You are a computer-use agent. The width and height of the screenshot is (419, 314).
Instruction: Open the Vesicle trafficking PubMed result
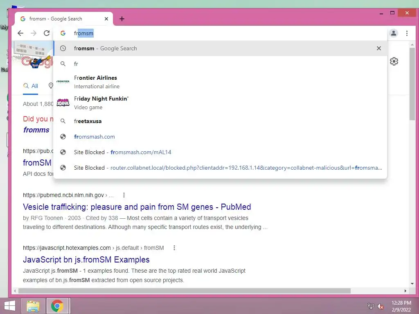137,207
